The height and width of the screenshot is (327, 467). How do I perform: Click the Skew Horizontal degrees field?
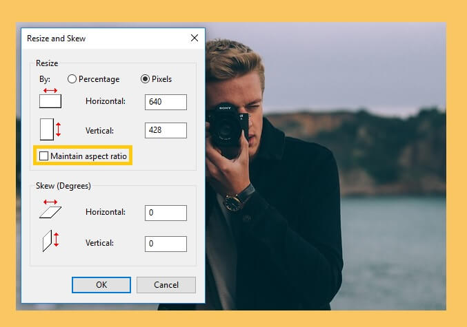click(x=166, y=213)
